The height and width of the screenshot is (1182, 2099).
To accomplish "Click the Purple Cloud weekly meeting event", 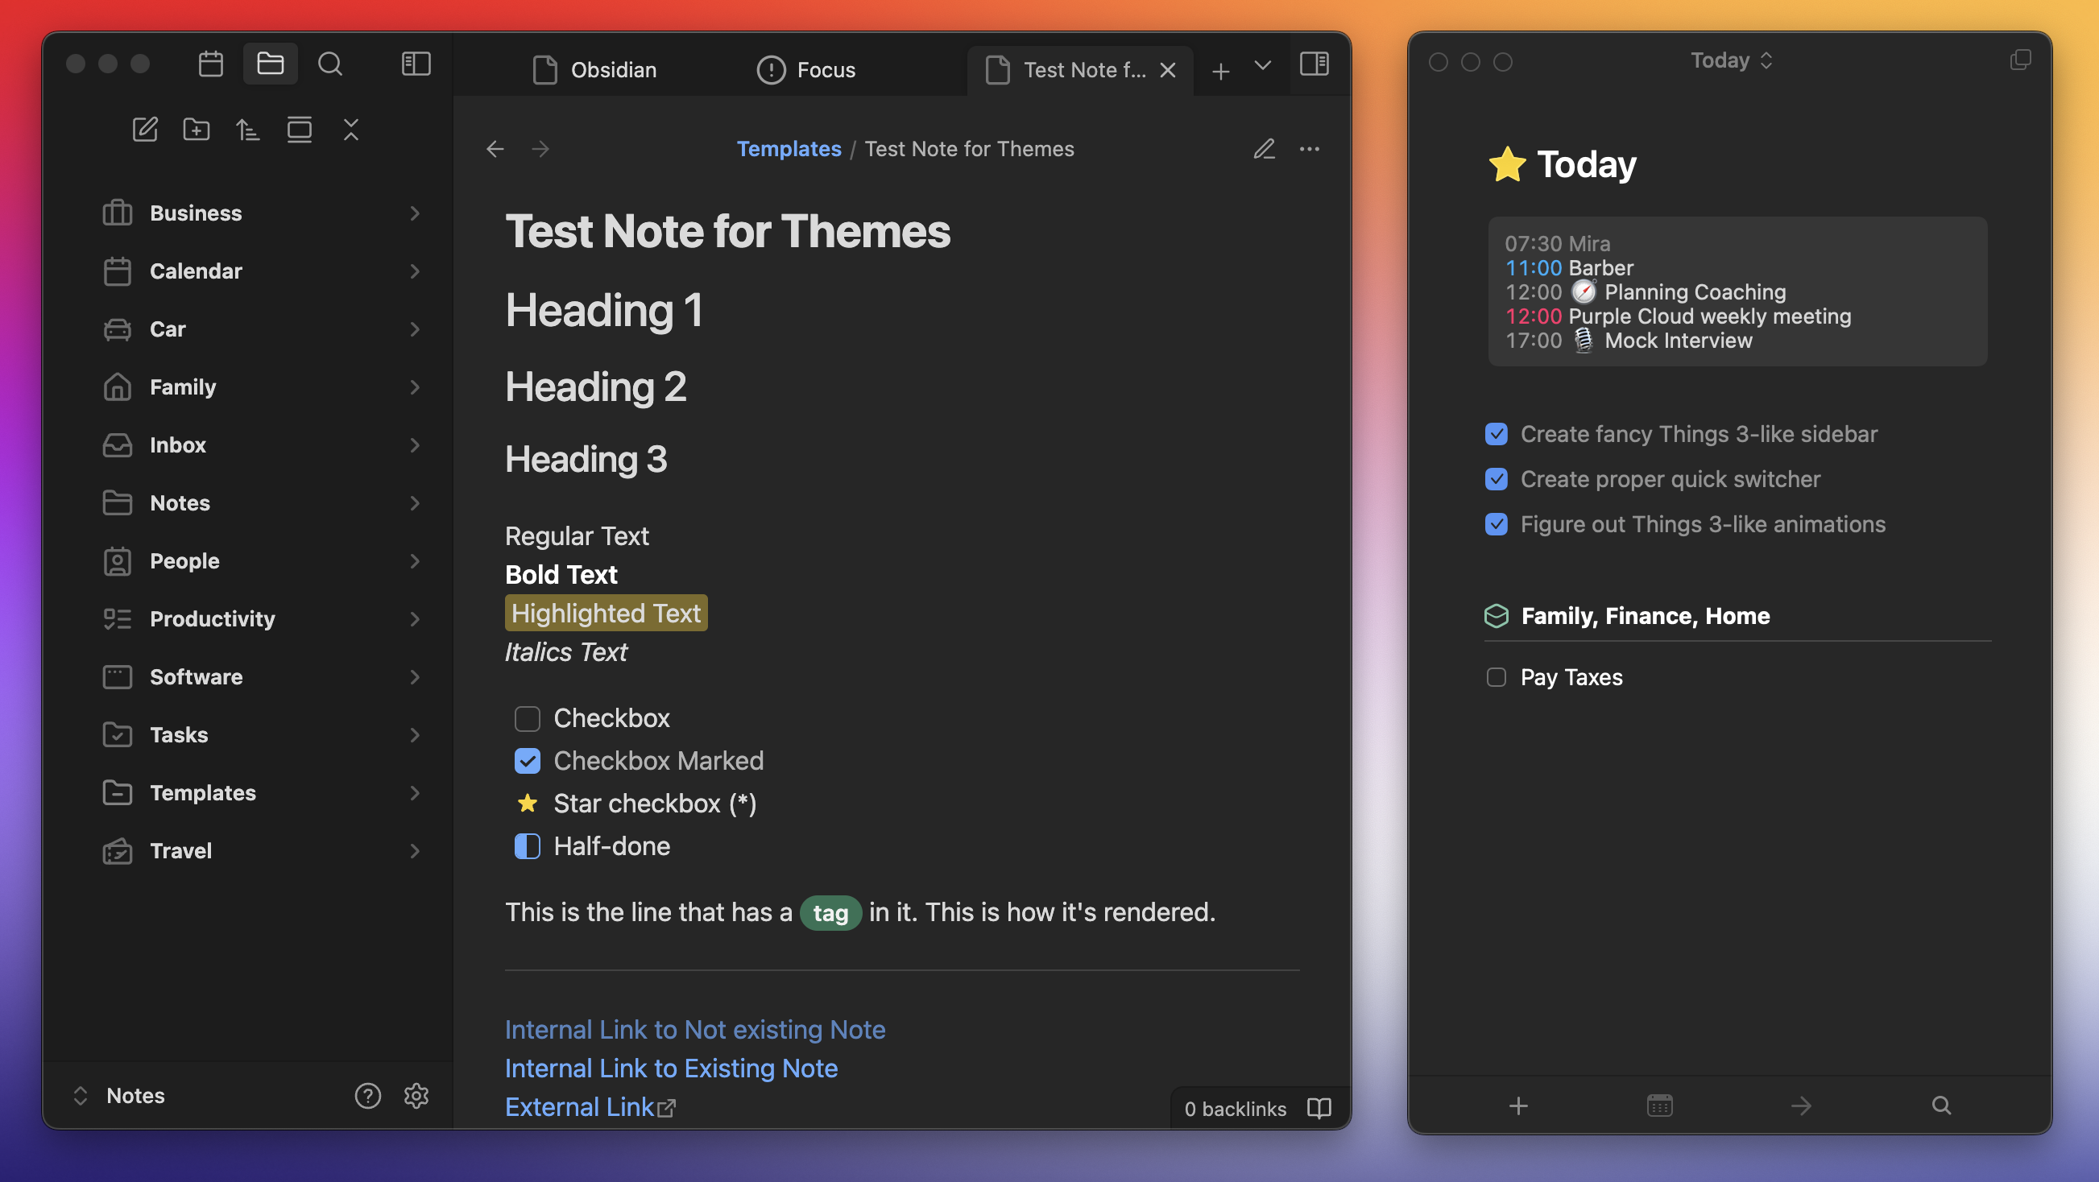I will (x=1678, y=316).
